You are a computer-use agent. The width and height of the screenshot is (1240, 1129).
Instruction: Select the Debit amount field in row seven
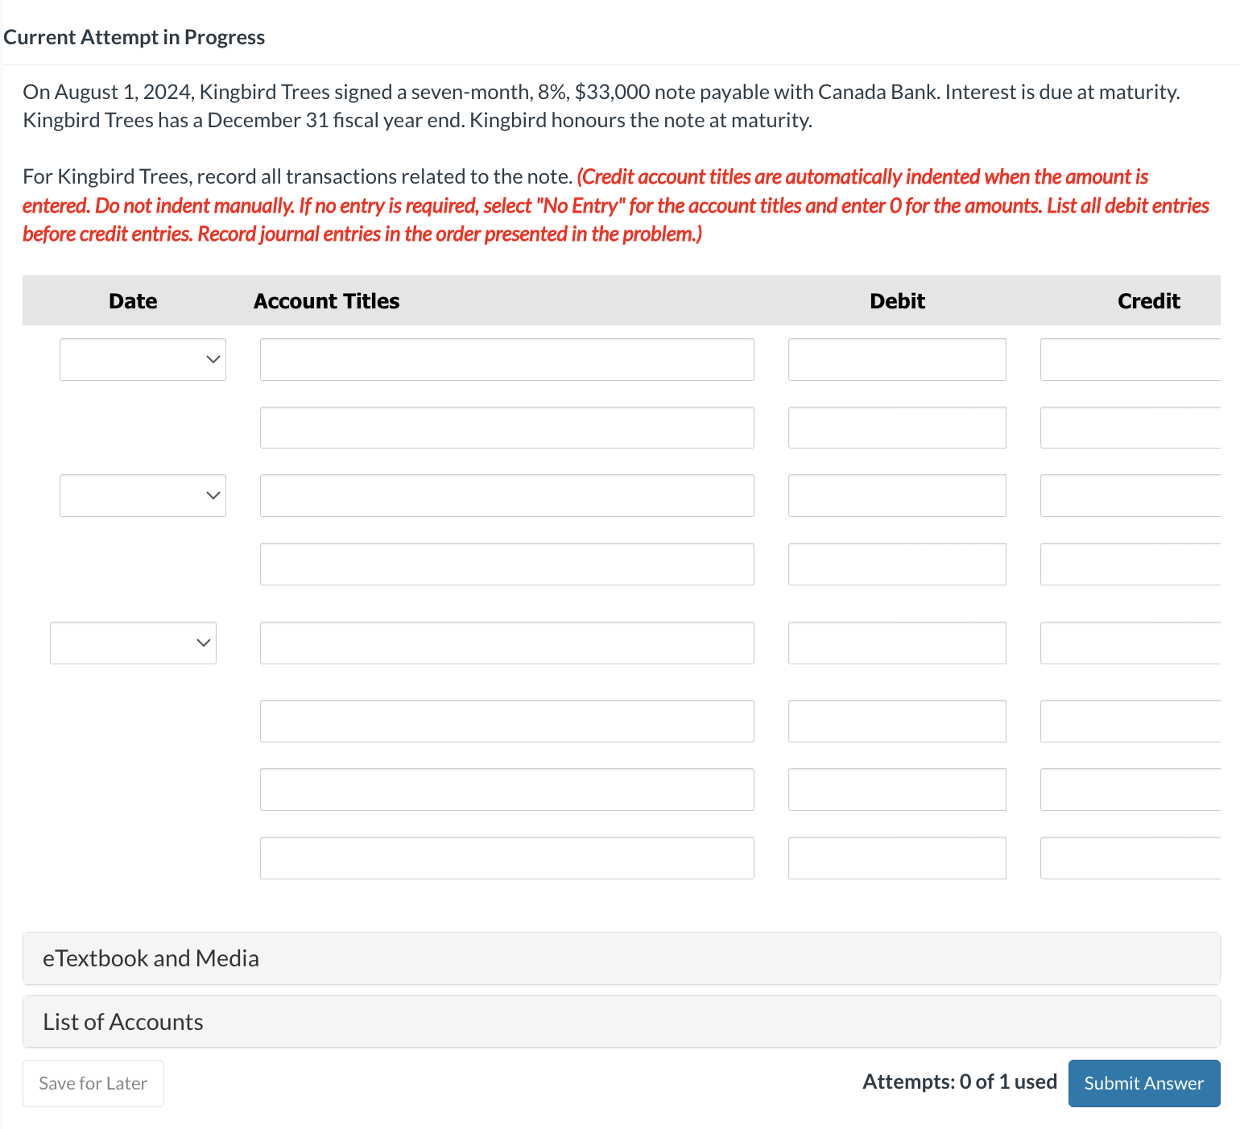click(x=897, y=789)
